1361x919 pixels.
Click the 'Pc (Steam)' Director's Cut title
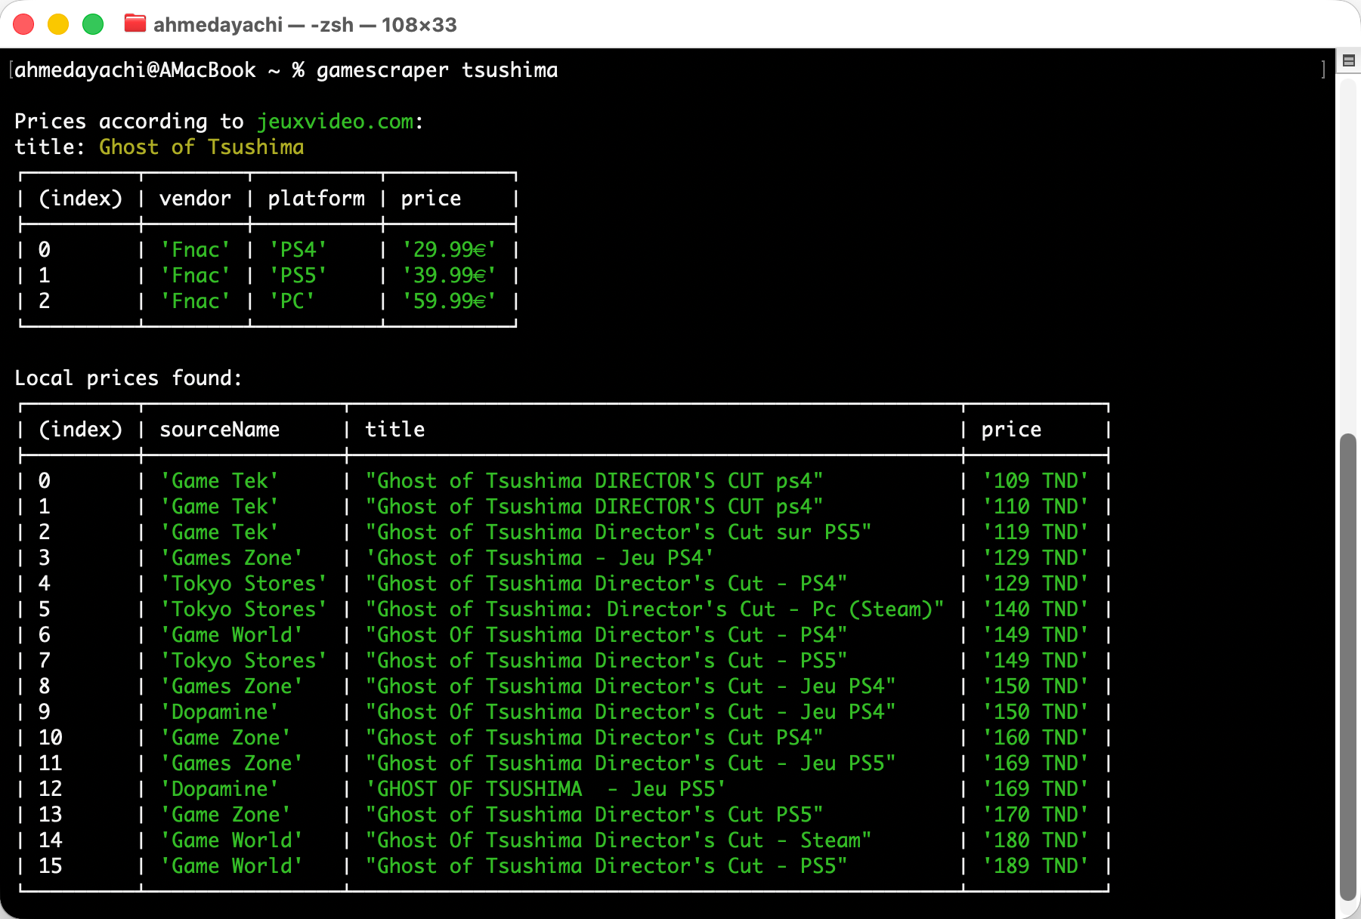coord(654,609)
